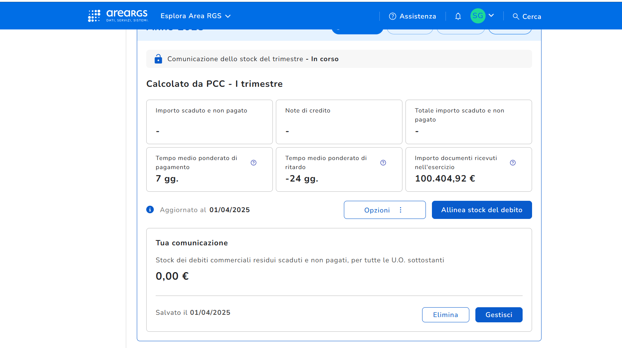622x348 pixels.
Task: Select the Totale importo scaduto e non pagato card
Action: click(x=469, y=122)
